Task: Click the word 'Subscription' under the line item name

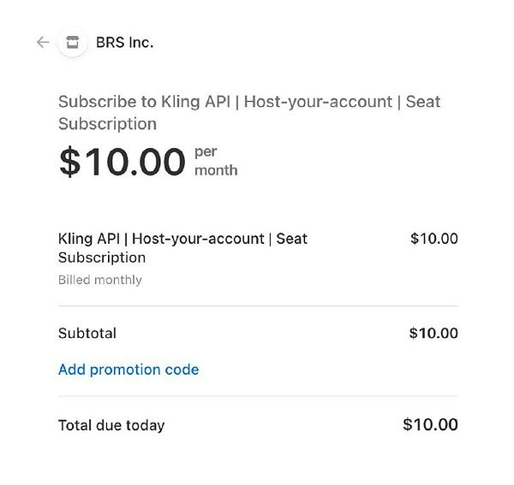Action: (102, 257)
